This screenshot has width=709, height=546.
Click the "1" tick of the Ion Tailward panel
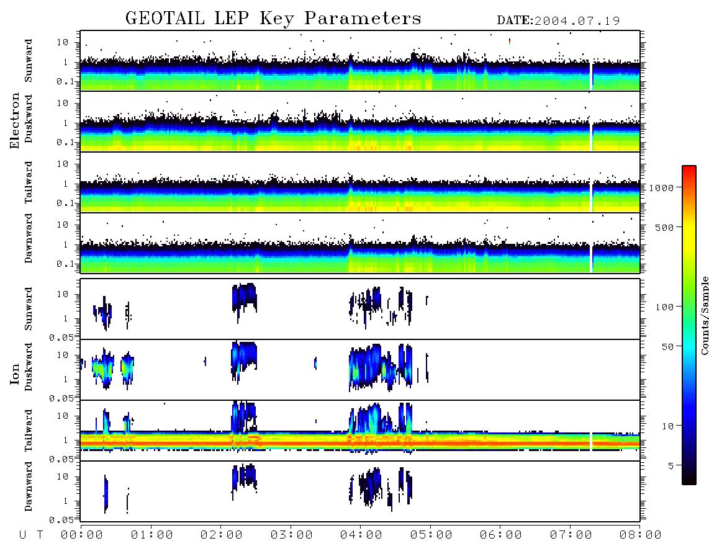pos(66,441)
